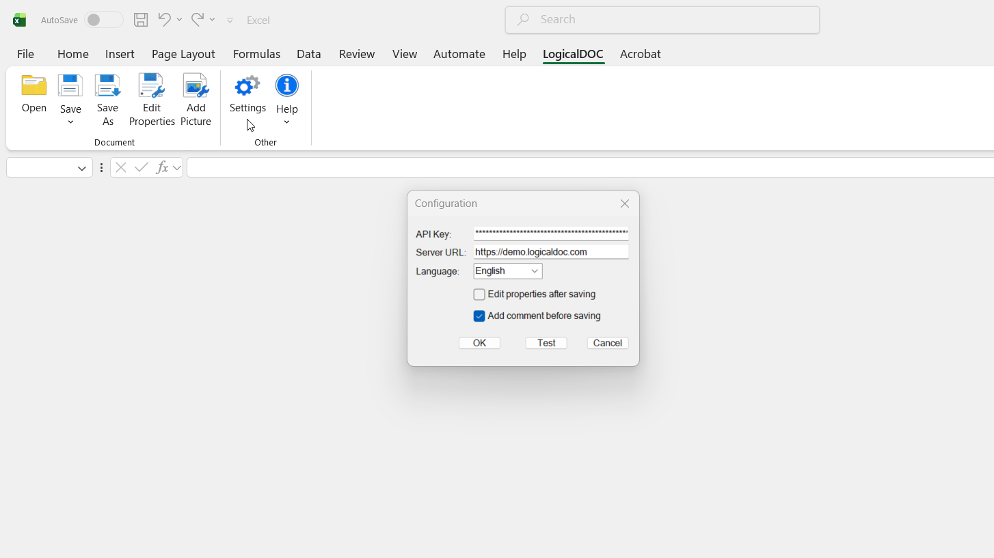Click the title bar save disk icon
The width and height of the screenshot is (994, 558).
click(x=141, y=20)
